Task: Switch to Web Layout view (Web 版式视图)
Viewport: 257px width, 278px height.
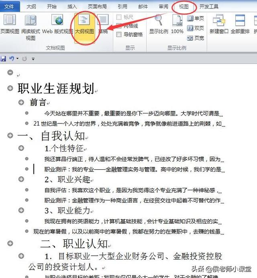Action: click(x=57, y=25)
